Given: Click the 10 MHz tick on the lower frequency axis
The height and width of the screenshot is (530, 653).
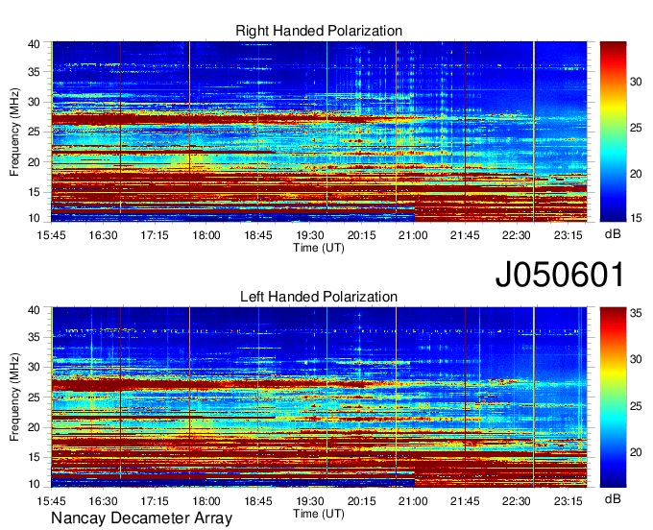Looking at the screenshot, I should point(34,484).
